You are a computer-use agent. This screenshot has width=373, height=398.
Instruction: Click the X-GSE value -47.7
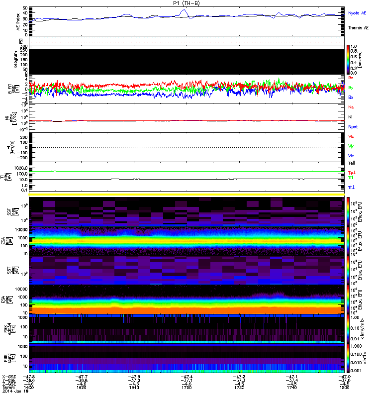[x=82, y=377]
